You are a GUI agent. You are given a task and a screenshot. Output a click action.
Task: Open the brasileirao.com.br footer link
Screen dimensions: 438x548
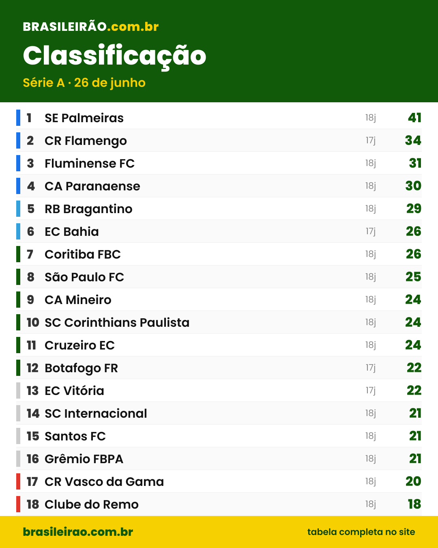point(78,532)
